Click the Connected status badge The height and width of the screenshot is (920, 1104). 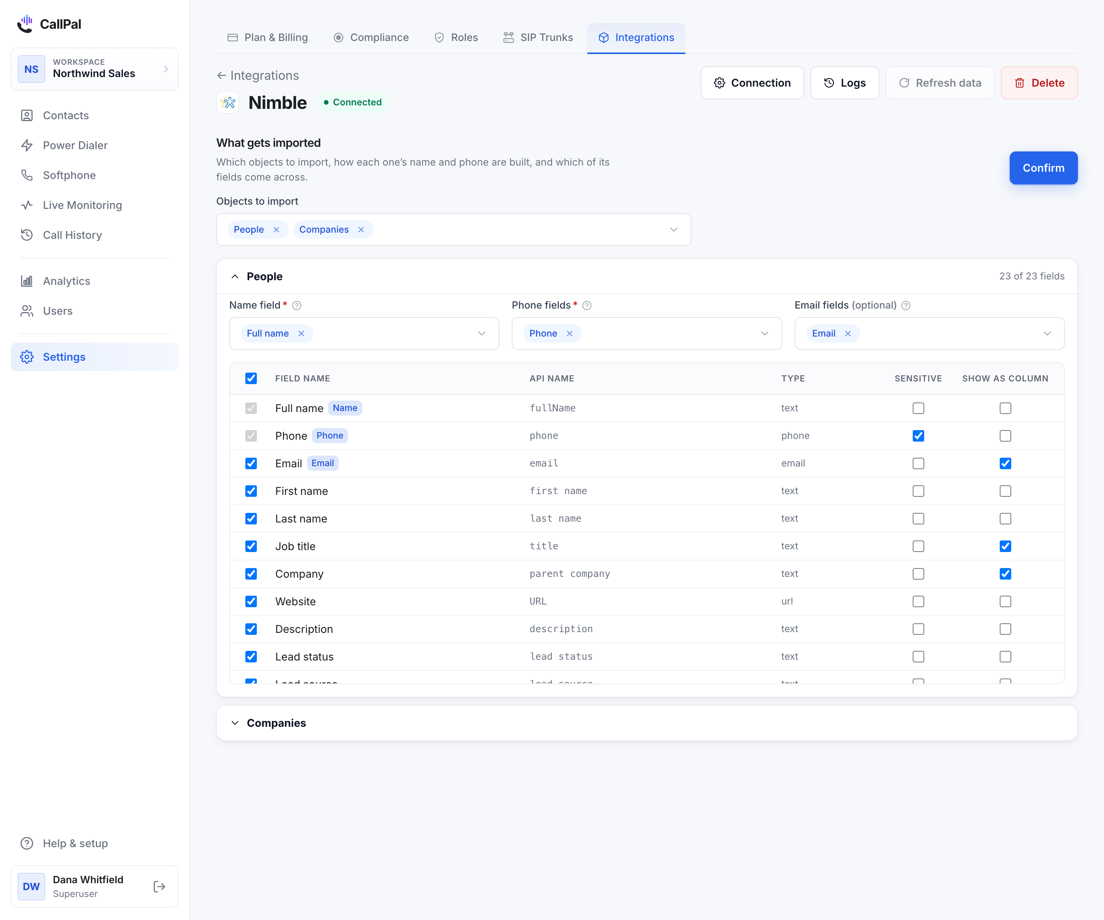coord(353,102)
